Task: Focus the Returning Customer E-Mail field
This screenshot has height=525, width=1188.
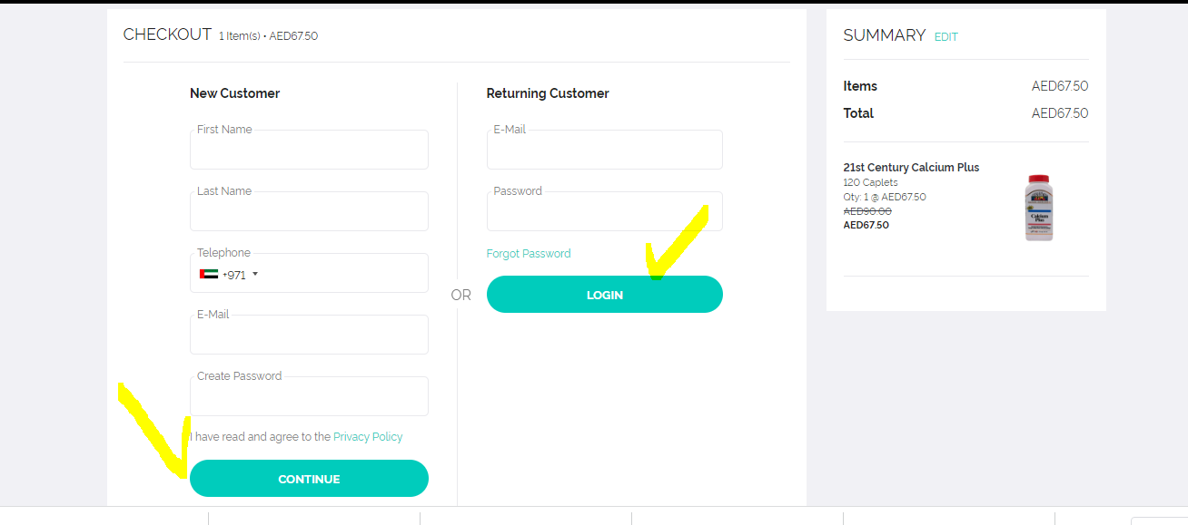Action: click(x=604, y=151)
